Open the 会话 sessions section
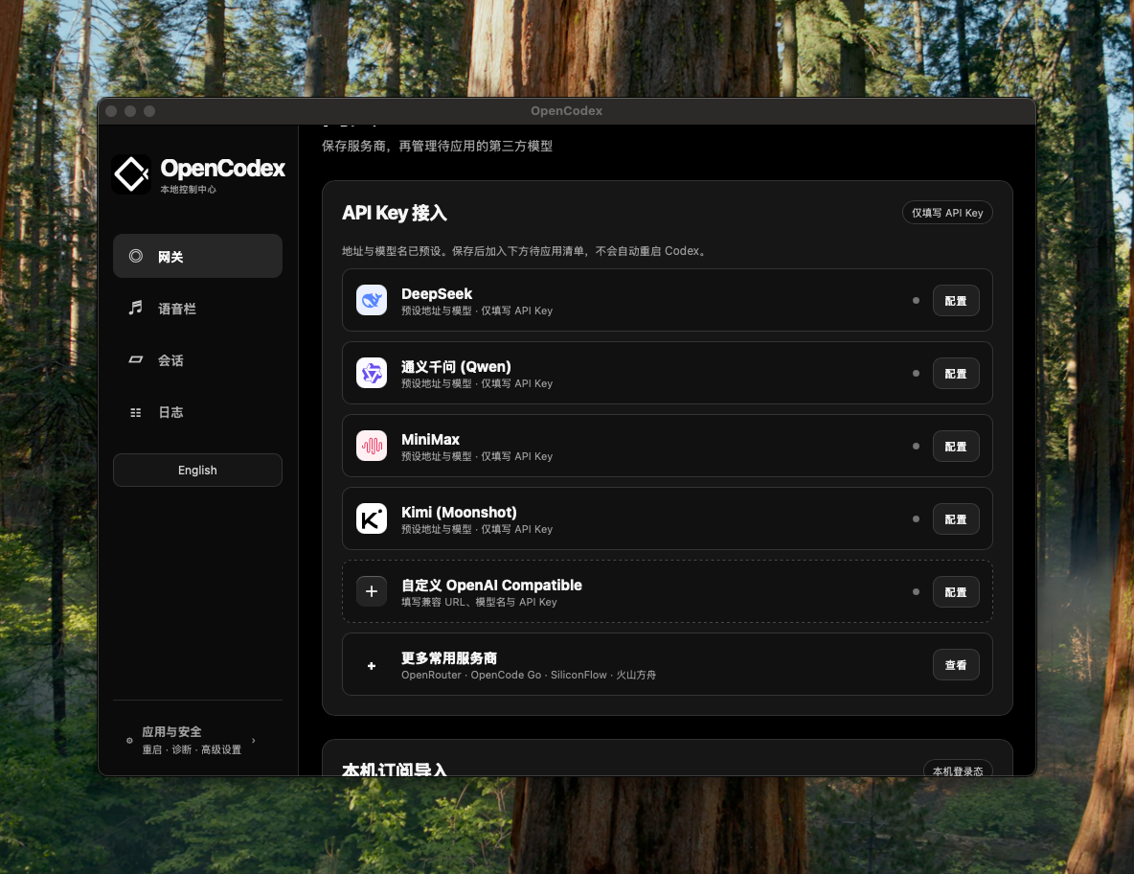Image resolution: width=1134 pixels, height=874 pixels. coord(197,359)
